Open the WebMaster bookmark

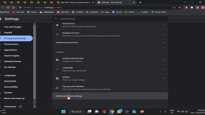click(x=47, y=12)
